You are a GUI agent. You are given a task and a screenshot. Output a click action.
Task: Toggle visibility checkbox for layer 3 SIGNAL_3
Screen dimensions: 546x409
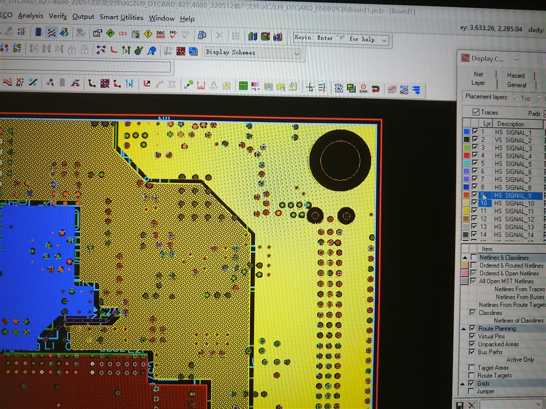tap(475, 147)
